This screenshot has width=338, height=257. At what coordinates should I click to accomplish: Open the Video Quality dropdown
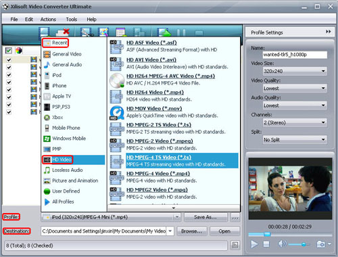(295, 88)
